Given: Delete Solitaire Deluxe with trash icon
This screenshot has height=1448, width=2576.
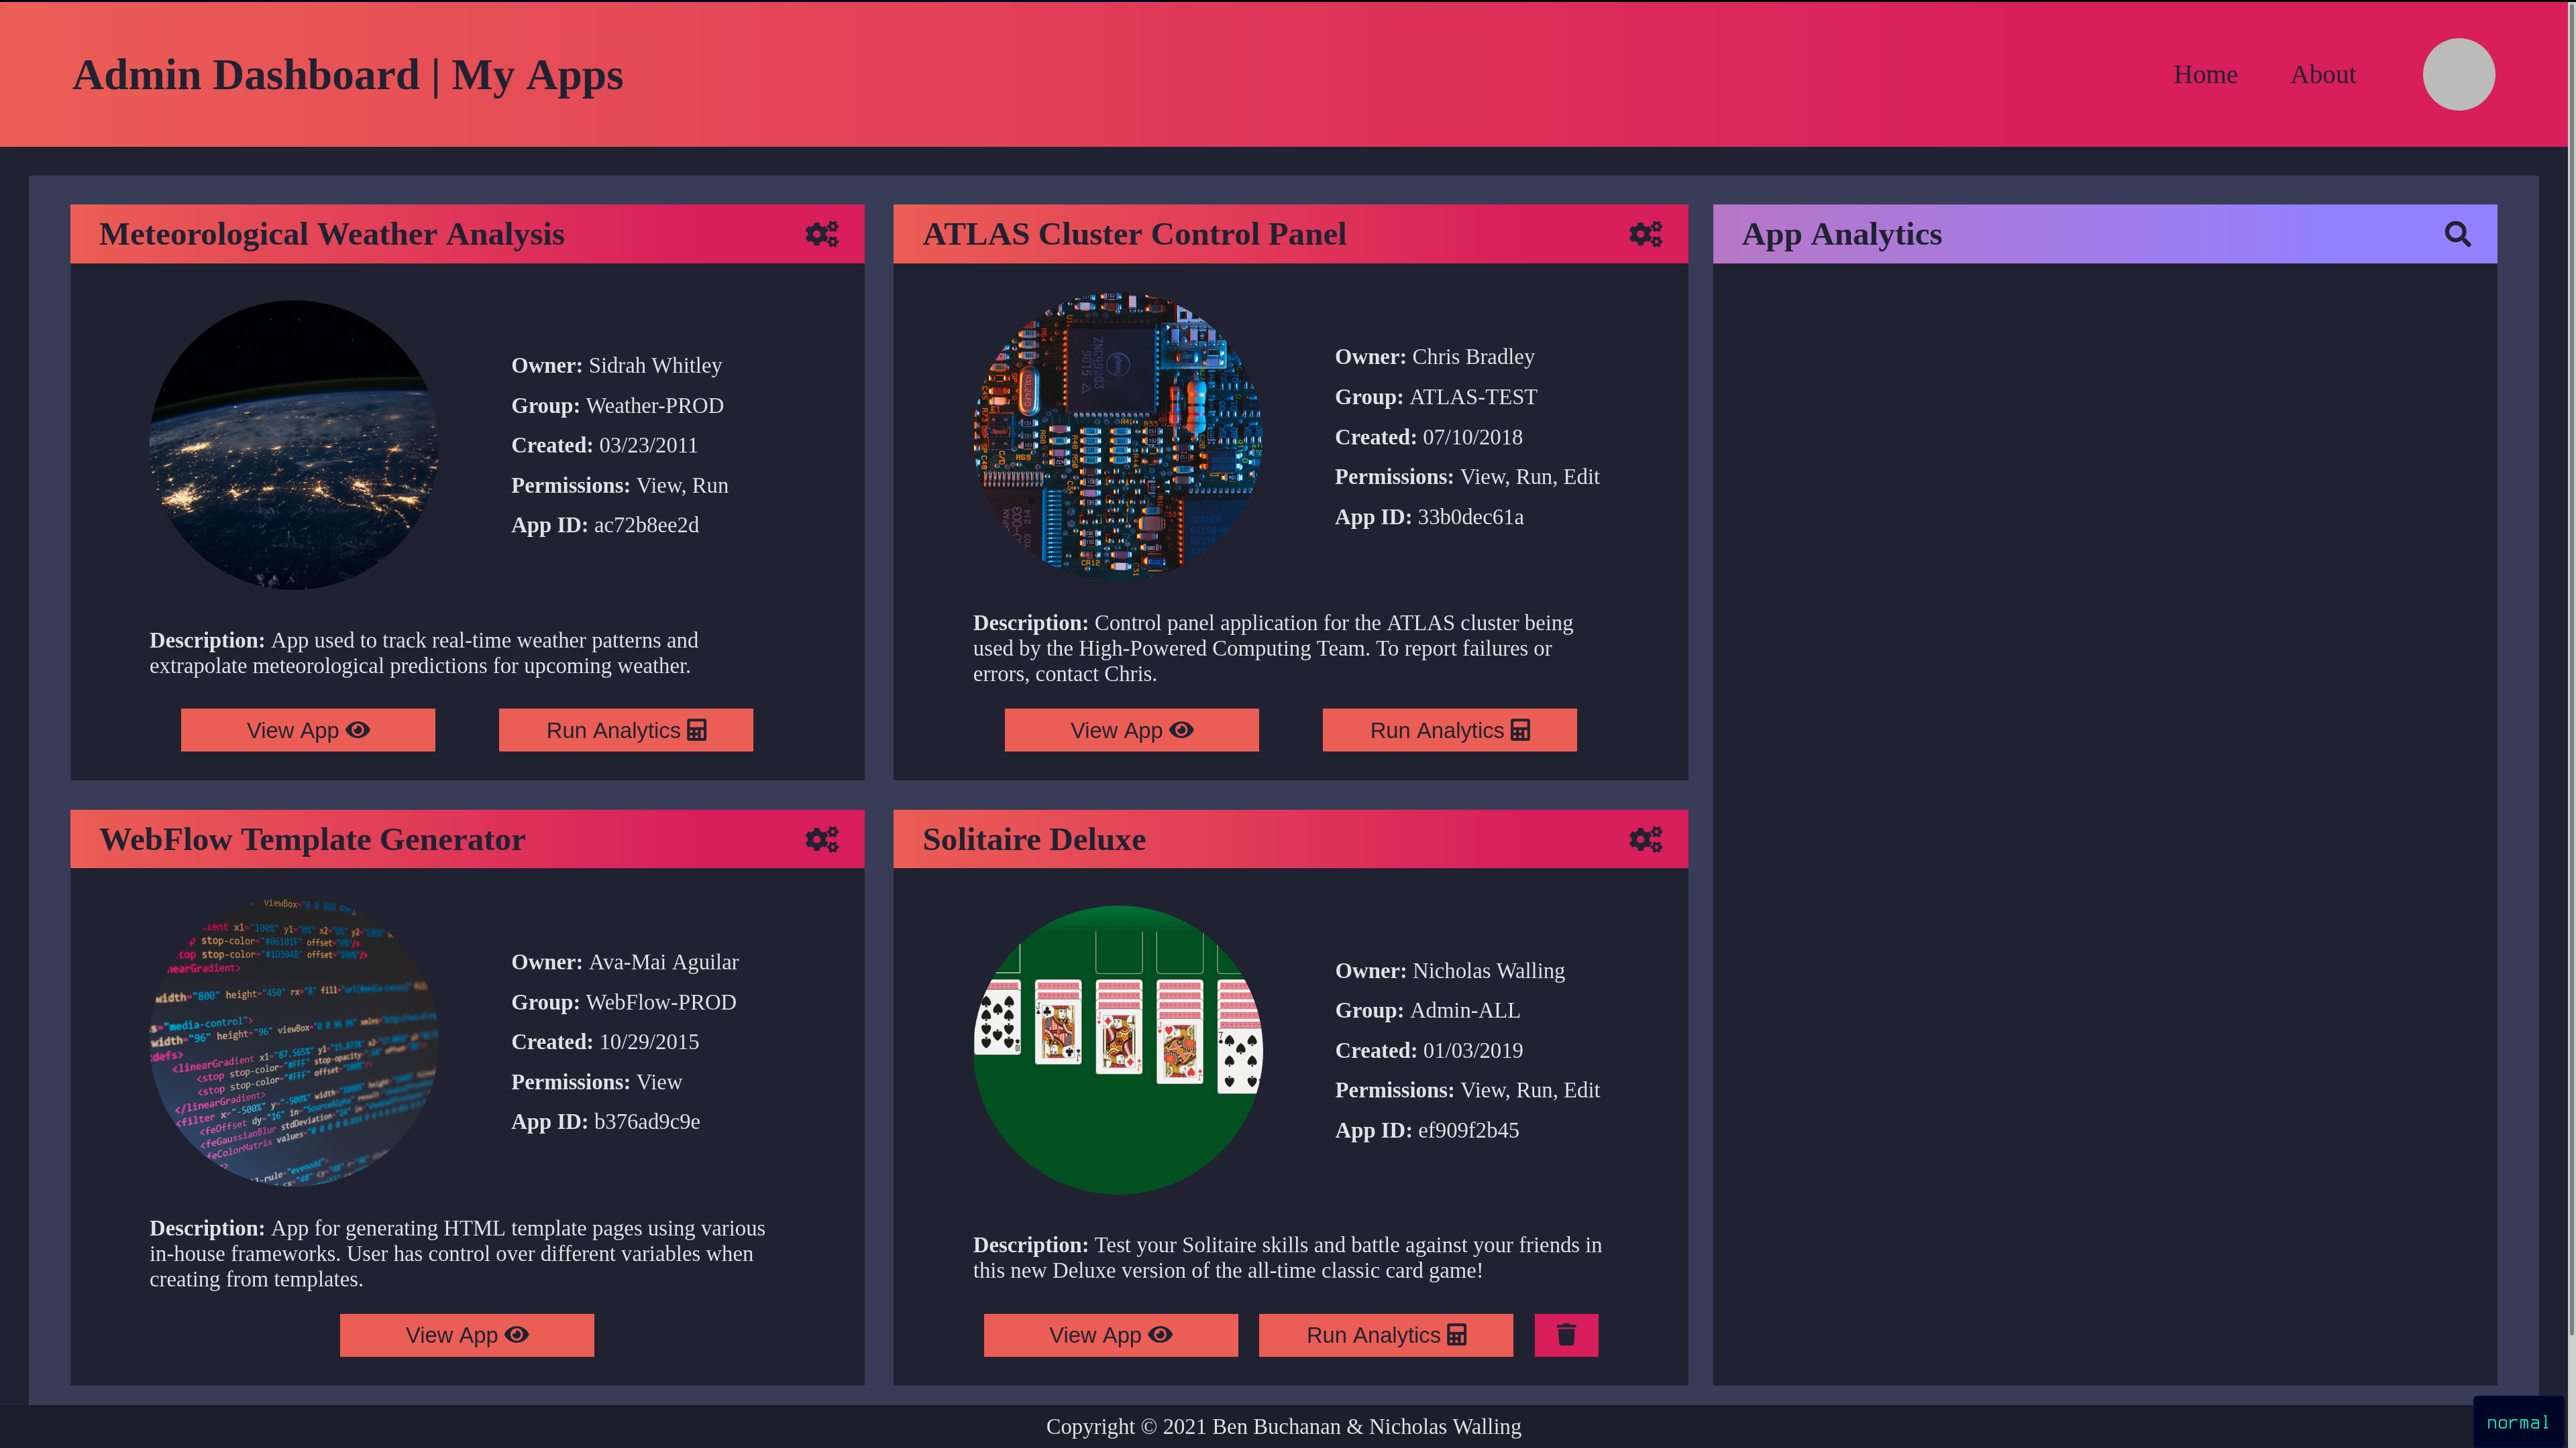Looking at the screenshot, I should point(1566,1335).
